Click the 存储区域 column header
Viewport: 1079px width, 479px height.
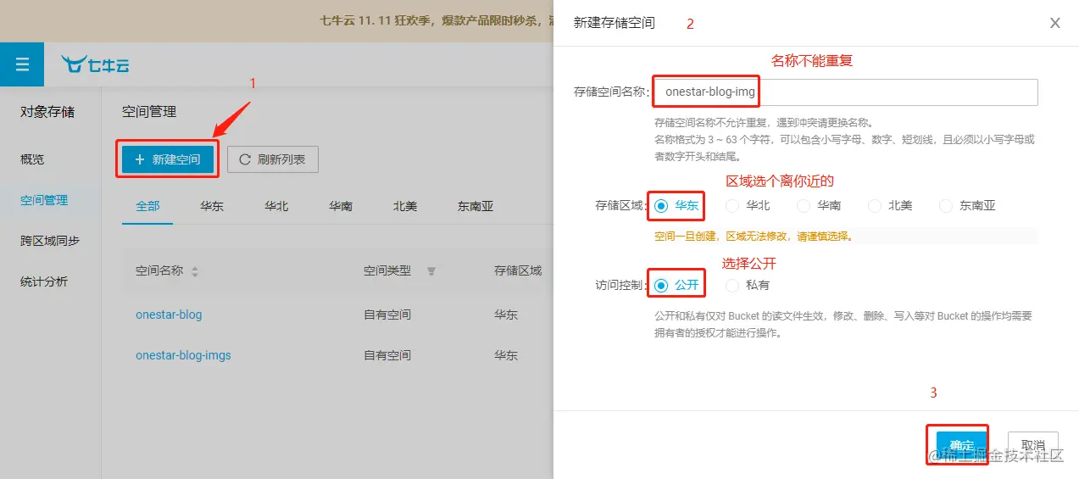point(518,270)
